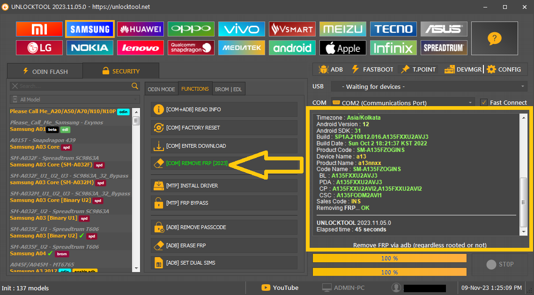This screenshot has width=534, height=295.
Task: Open the ODIN MODE tab
Action: tap(161, 89)
